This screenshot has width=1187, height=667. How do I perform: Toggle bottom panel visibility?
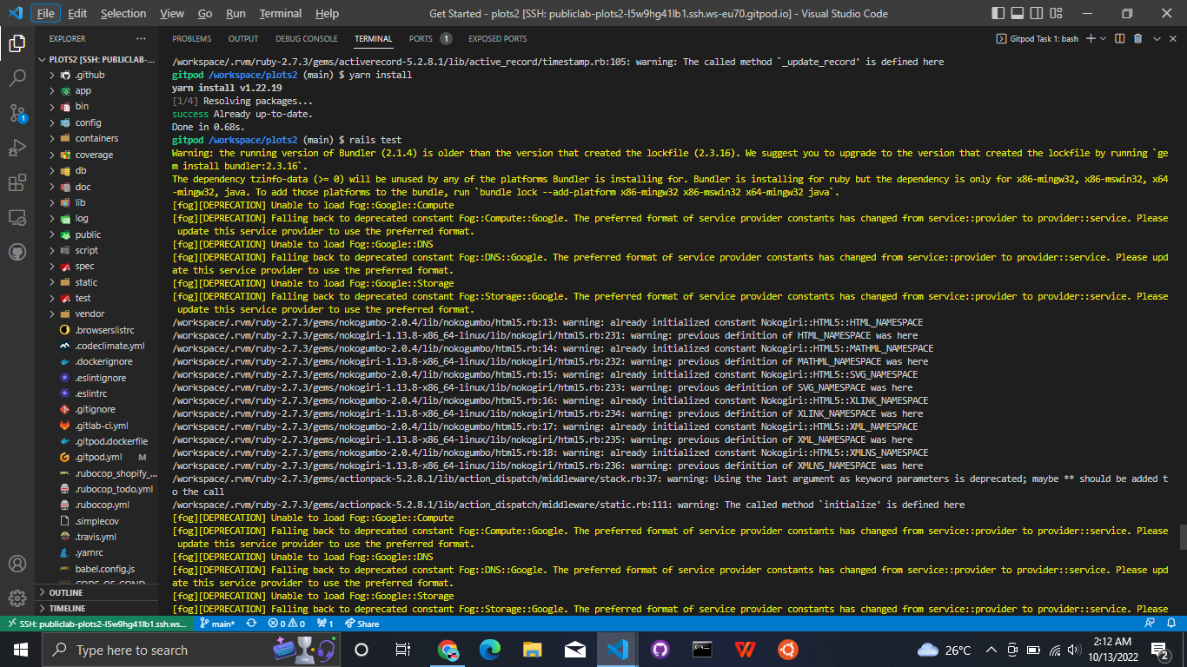[1019, 14]
